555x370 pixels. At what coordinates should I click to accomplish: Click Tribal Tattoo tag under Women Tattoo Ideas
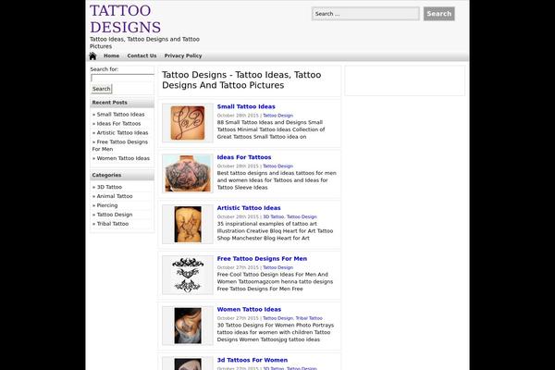(x=309, y=318)
